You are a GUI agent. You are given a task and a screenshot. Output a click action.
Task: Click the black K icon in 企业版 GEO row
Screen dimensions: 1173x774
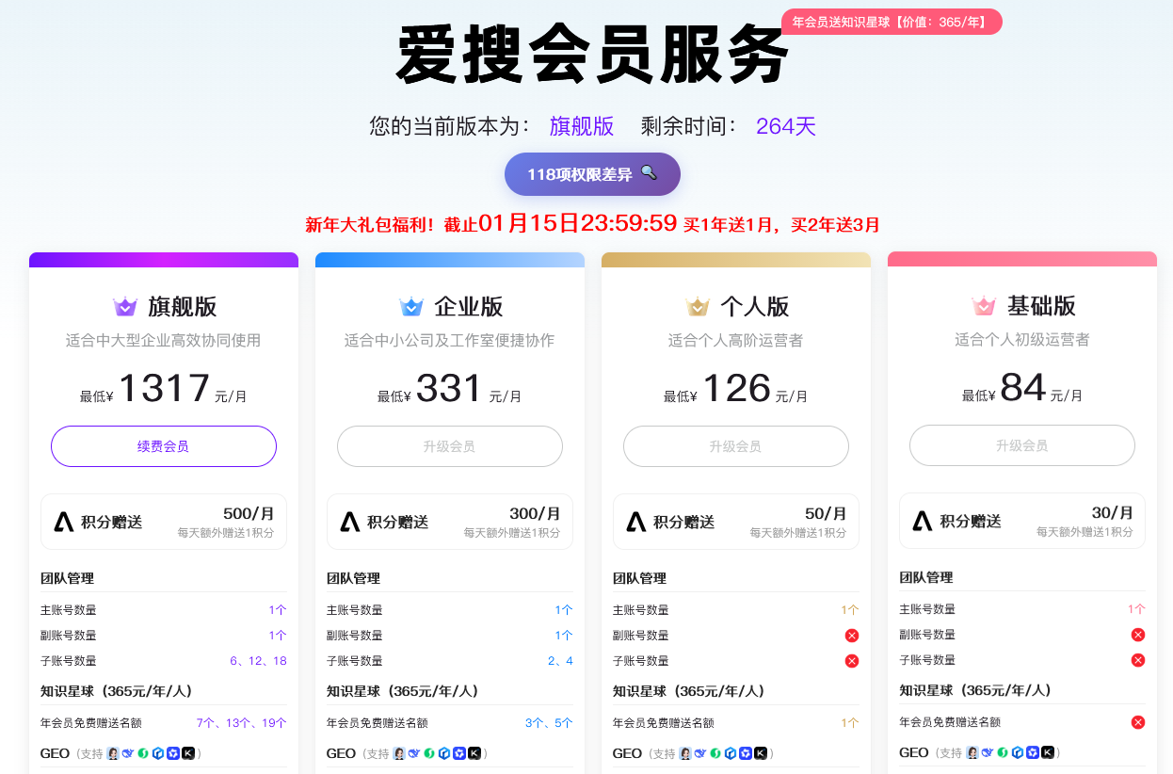pyautogui.click(x=474, y=753)
